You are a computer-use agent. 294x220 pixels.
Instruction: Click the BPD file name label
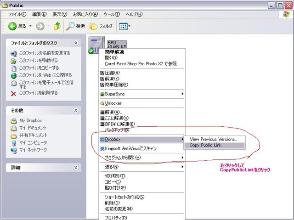(x=112, y=43)
